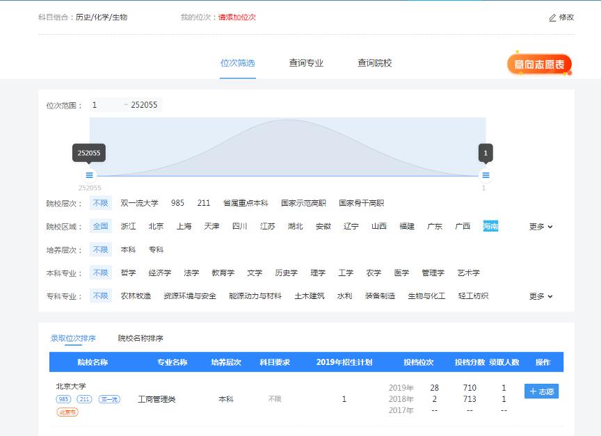Click 请添加位次 link
The width and height of the screenshot is (601, 436).
[237, 17]
